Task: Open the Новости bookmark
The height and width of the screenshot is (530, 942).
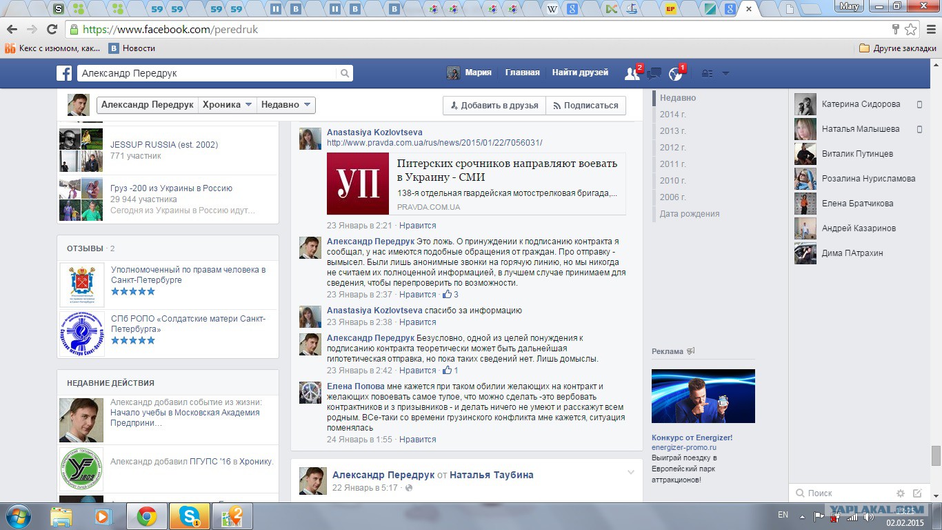Action: pyautogui.click(x=132, y=48)
